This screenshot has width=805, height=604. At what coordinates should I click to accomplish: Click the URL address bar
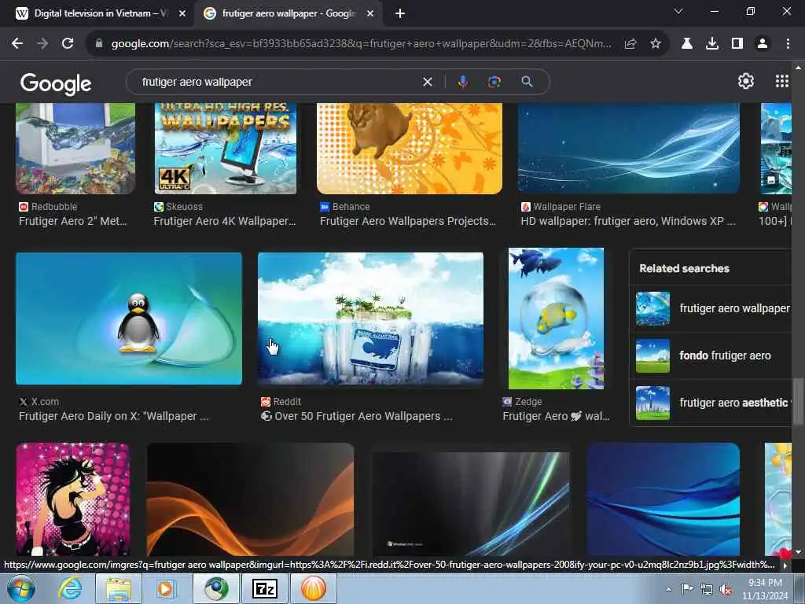pyautogui.click(x=361, y=44)
